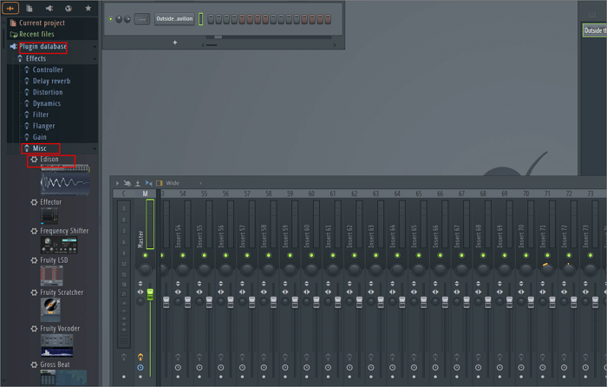The width and height of the screenshot is (607, 387).
Task: Open the mixer options arrow menu
Action: coord(117,183)
